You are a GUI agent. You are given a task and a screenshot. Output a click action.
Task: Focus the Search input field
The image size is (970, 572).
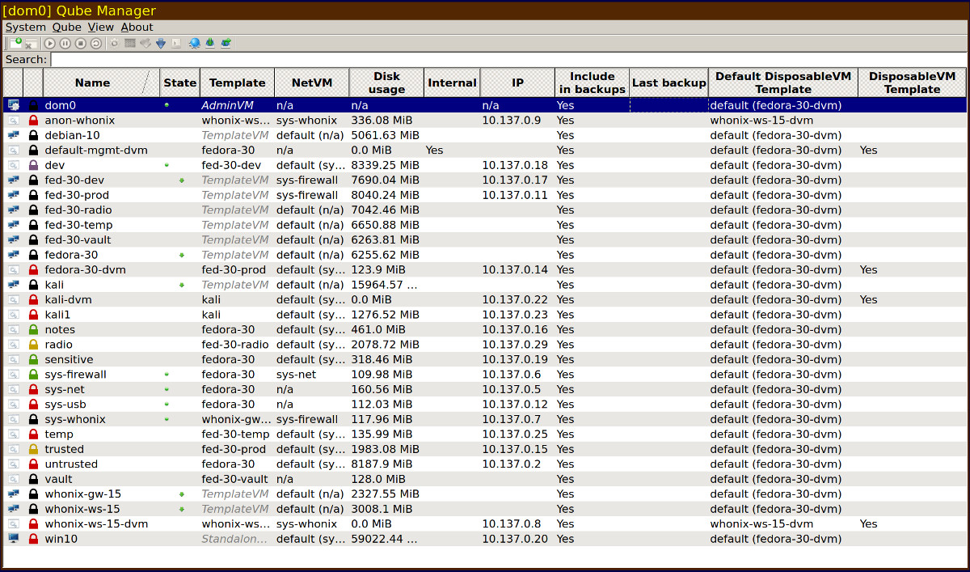point(508,59)
